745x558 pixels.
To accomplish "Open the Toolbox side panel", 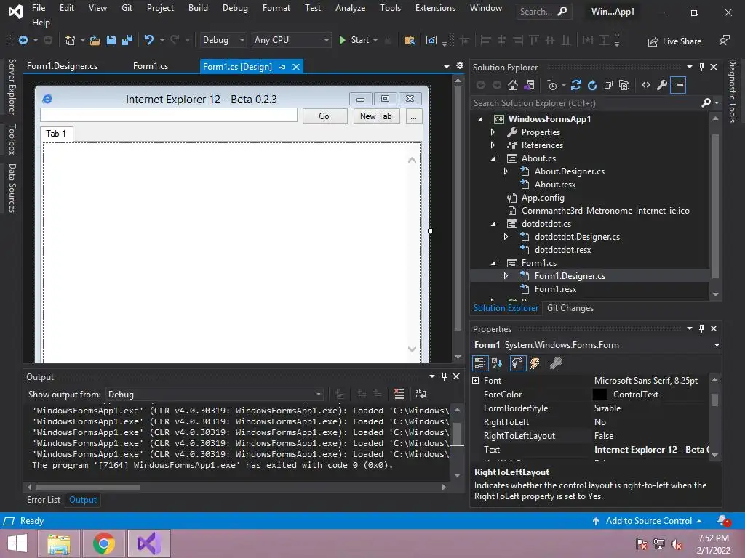I will click(x=12, y=139).
